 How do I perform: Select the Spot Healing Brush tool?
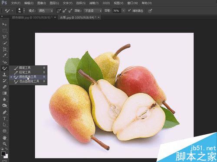tap(4, 62)
